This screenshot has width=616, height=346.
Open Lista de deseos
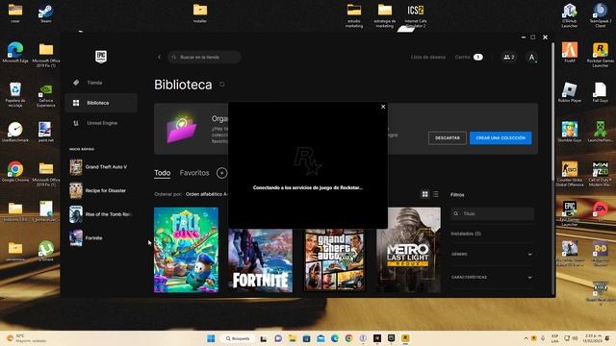pos(427,58)
